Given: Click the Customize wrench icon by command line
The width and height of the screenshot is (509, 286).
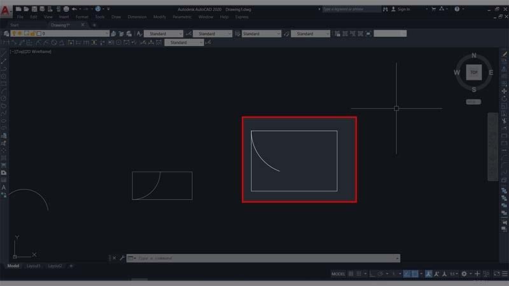Looking at the screenshot, I should point(122,258).
